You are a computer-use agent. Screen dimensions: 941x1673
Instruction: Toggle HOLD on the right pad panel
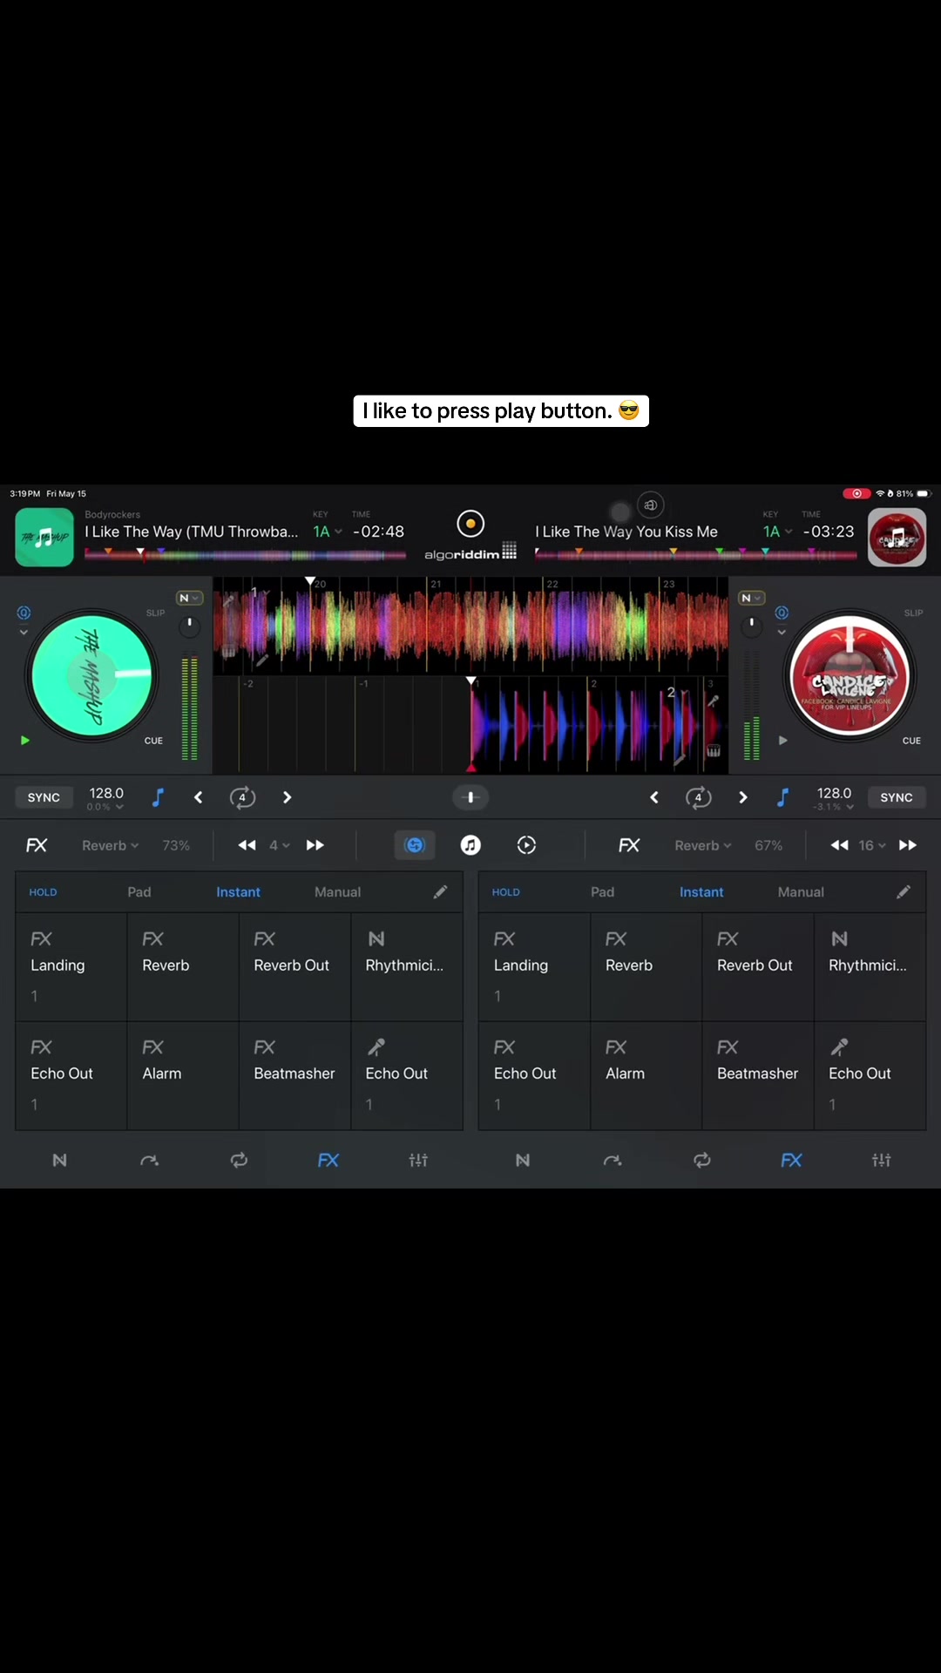[505, 892]
